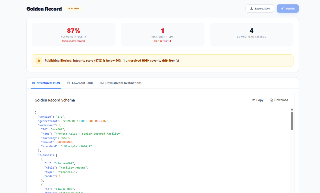Click the Export JSON button
Viewport: 320px width, 193px height.
point(260,8)
